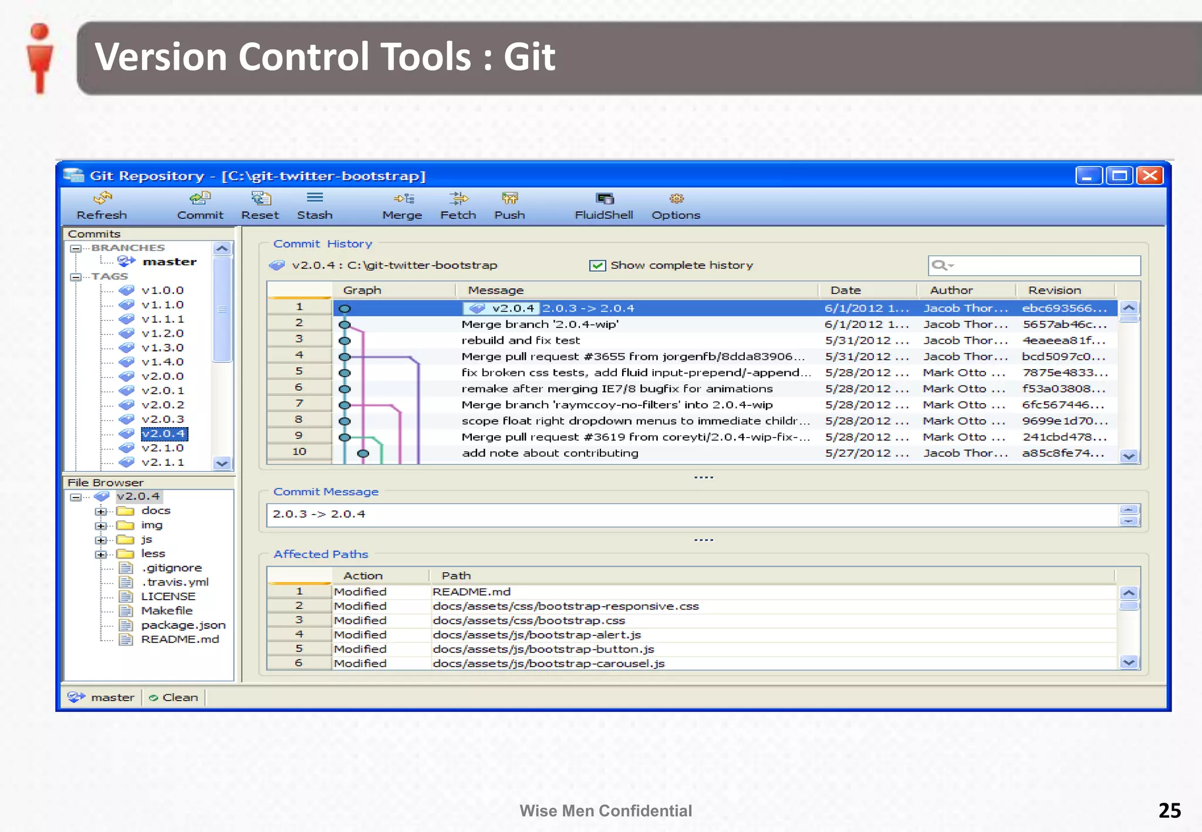Click the master branch status bar icon

(76, 697)
